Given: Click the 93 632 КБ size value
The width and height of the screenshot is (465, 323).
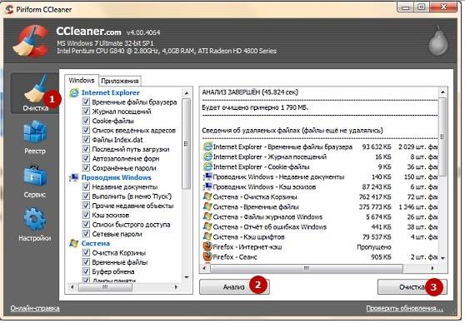Looking at the screenshot, I should (x=377, y=147).
